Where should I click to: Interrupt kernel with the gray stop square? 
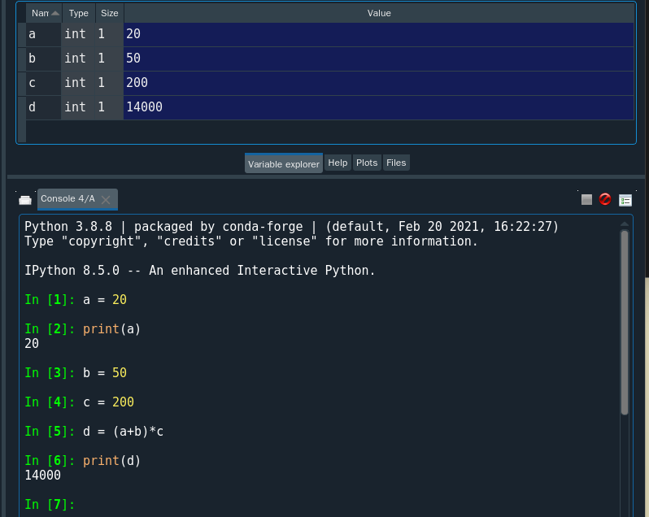(586, 200)
